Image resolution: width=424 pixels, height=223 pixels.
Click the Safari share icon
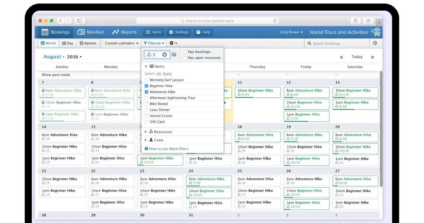355,21
